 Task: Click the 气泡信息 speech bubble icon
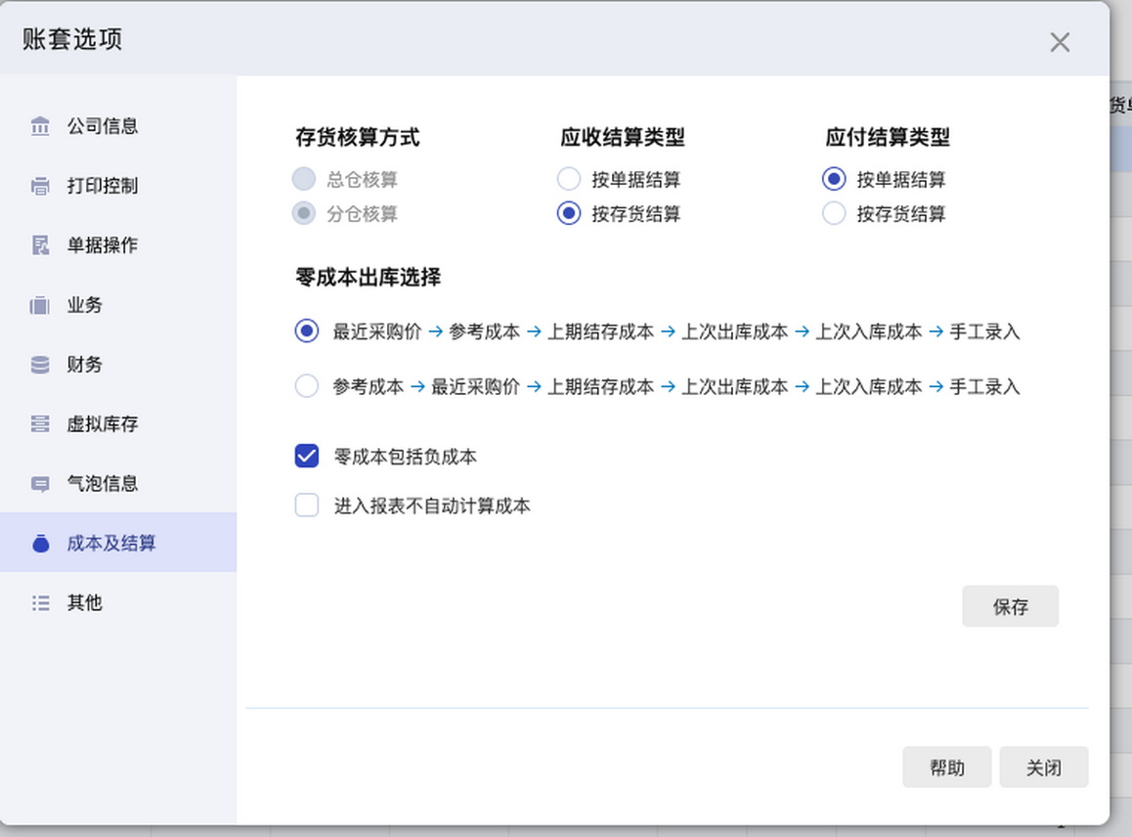tap(40, 484)
